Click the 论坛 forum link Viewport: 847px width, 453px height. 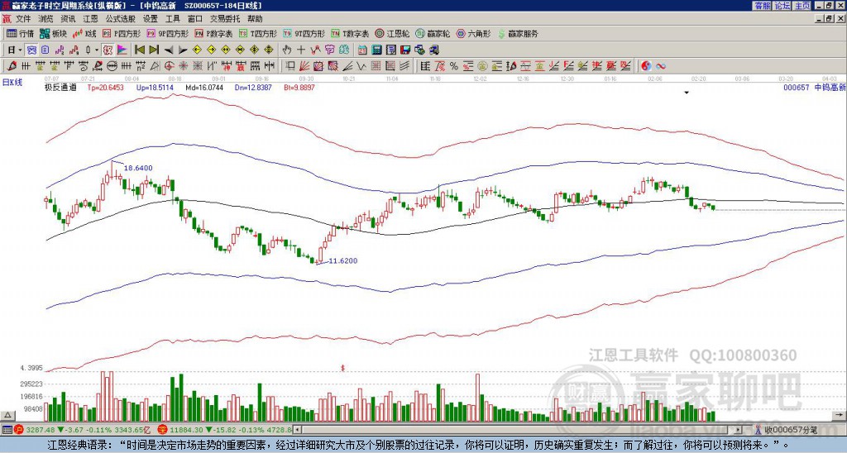tap(782, 5)
